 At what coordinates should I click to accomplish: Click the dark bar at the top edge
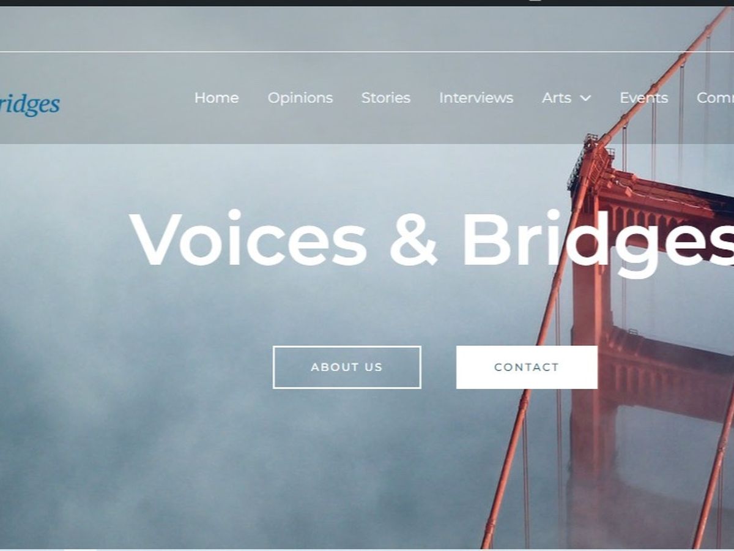point(367,2)
